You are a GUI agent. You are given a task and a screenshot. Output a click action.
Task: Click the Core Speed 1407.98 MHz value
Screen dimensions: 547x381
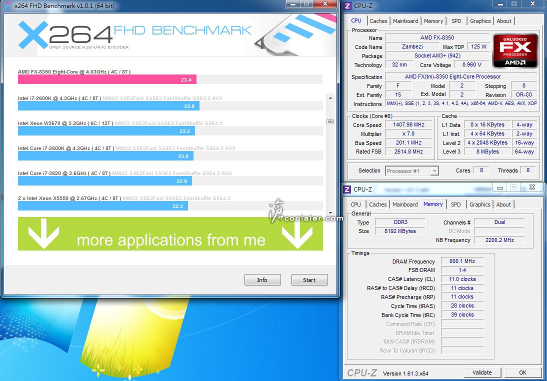coord(408,124)
